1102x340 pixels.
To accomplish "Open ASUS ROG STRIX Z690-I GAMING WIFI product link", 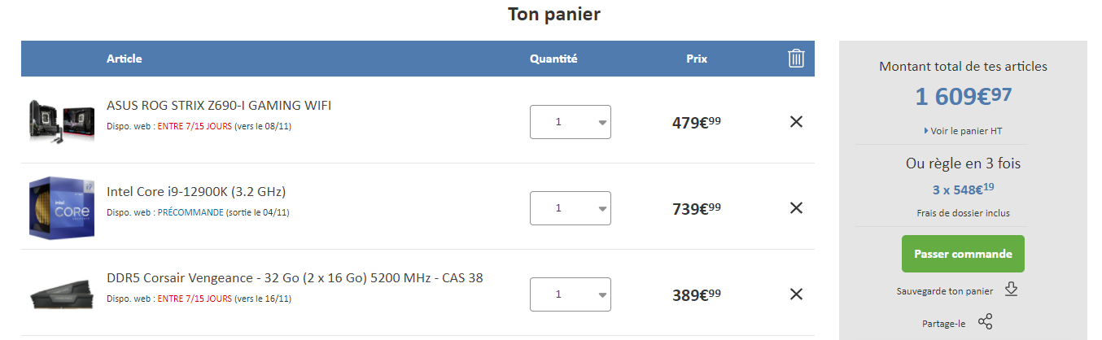I will tap(219, 105).
